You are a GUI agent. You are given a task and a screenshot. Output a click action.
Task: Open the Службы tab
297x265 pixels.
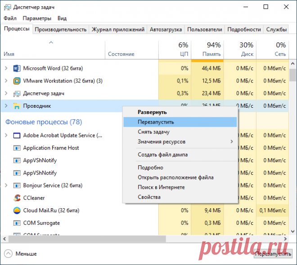[x=276, y=29]
